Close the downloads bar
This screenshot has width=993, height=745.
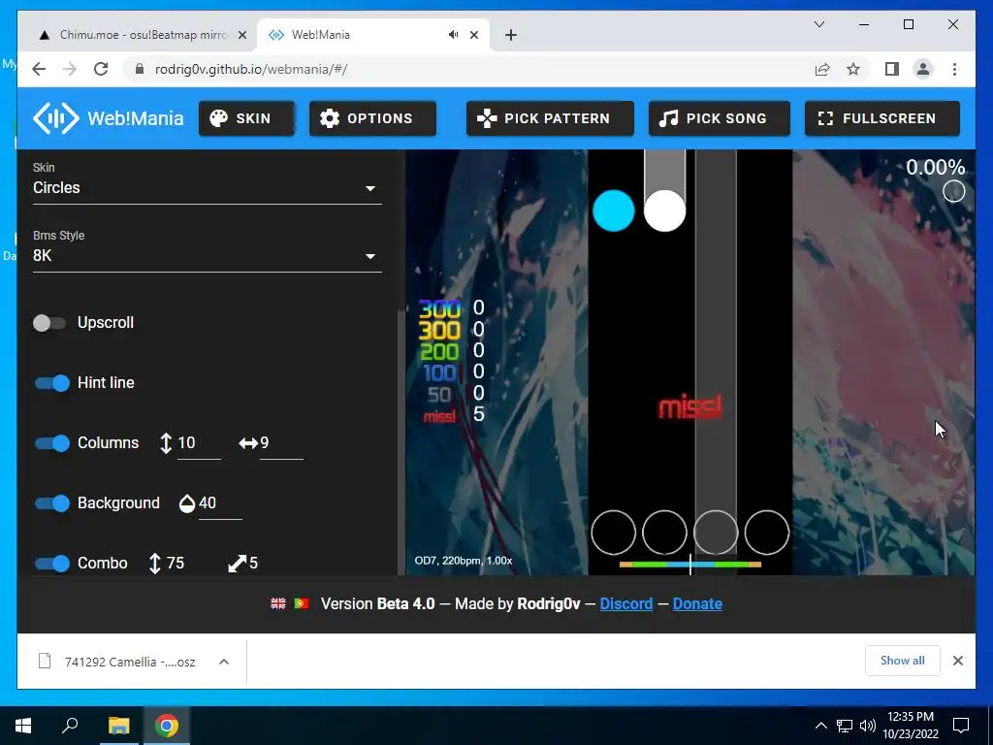(957, 661)
